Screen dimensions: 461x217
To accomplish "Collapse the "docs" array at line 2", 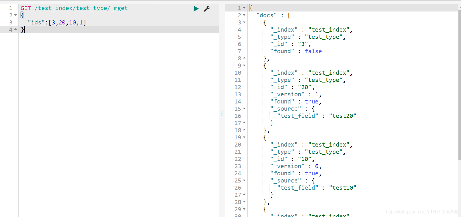I will point(244,15).
